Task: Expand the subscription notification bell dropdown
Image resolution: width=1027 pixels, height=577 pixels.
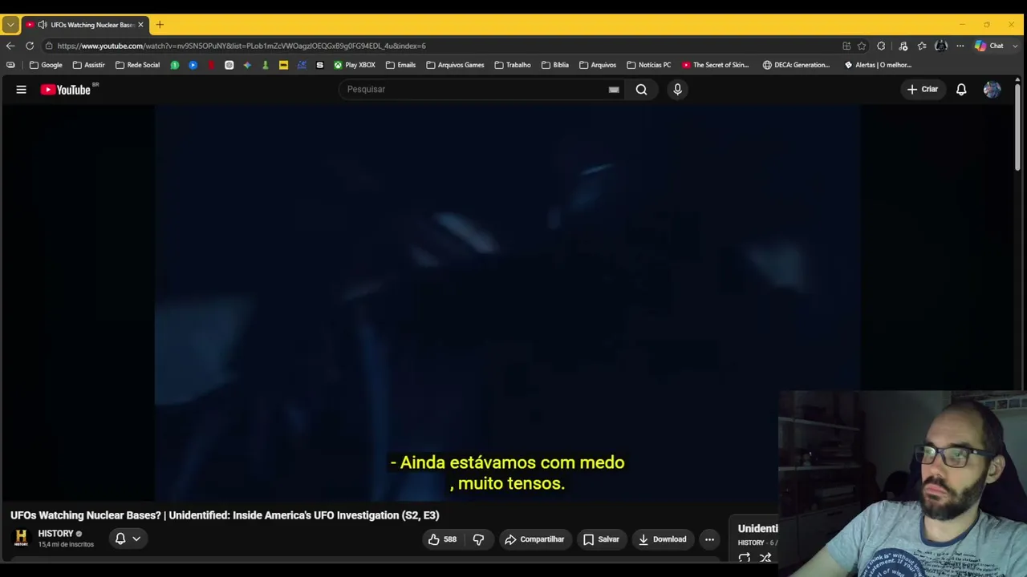Action: [x=128, y=539]
